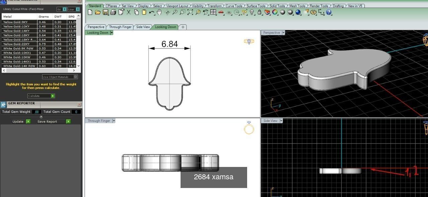Enable the Use Object Materials checkbox
The height and width of the screenshot is (197, 428).
76,77
